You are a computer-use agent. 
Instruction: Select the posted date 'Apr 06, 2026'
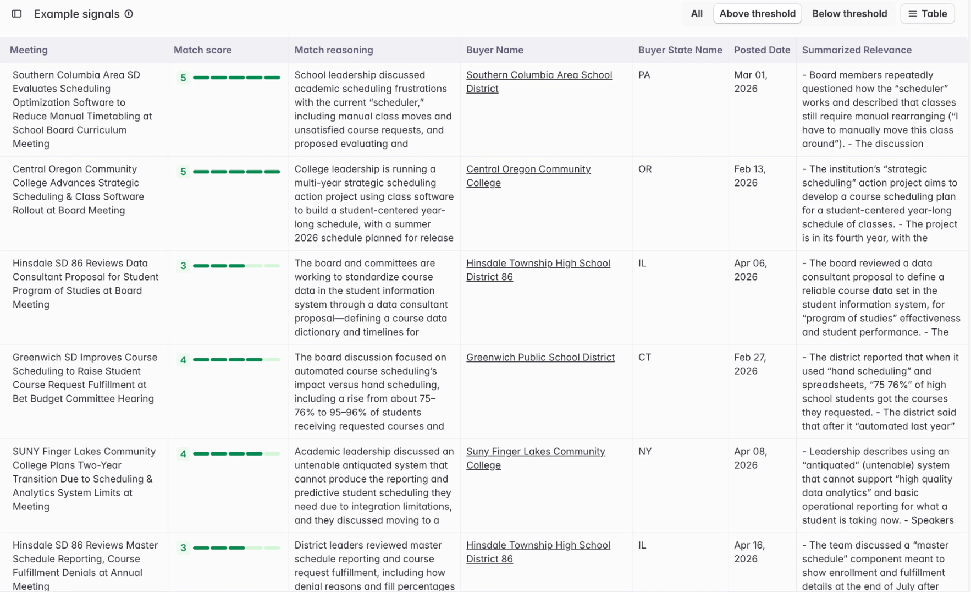(x=751, y=270)
